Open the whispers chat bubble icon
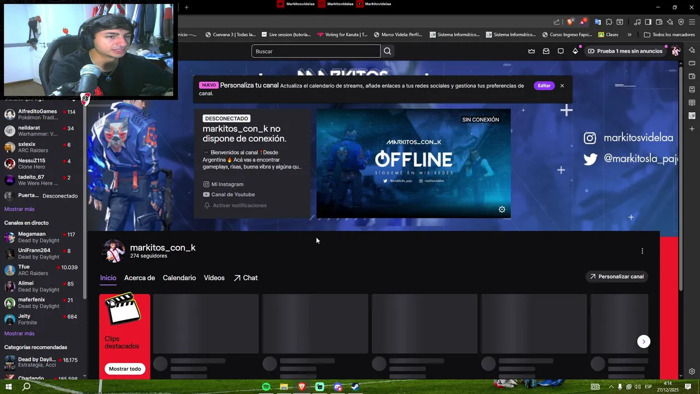Screen dimensions: 700x394 pyautogui.click(x=561, y=51)
